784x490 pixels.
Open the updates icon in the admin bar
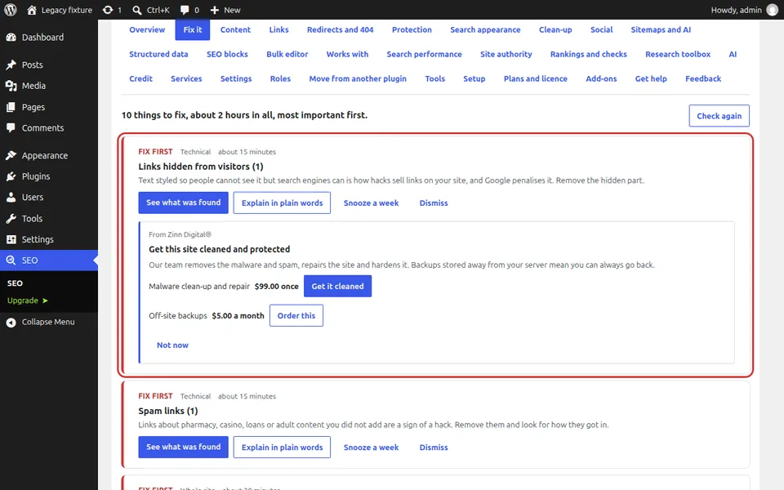(108, 10)
